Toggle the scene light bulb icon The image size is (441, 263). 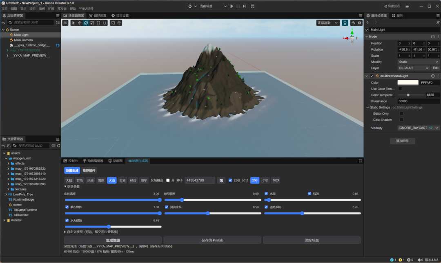click(x=345, y=23)
